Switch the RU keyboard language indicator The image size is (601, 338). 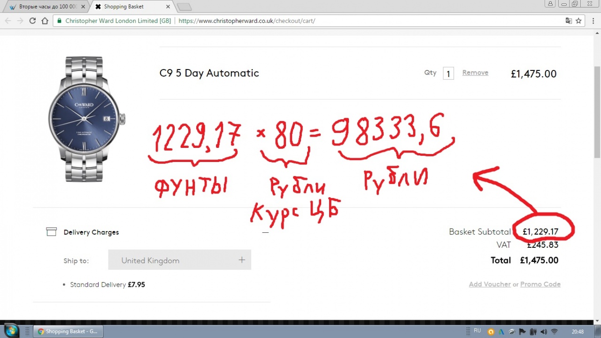[477, 331]
